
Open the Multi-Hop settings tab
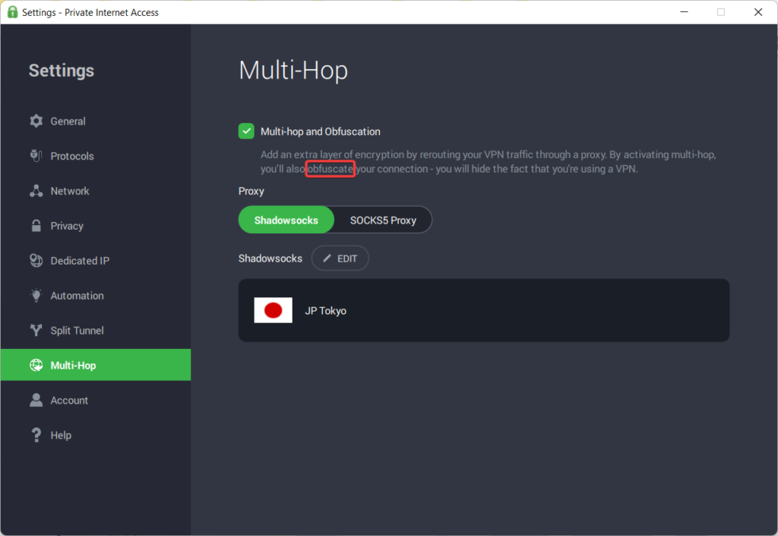[73, 366]
